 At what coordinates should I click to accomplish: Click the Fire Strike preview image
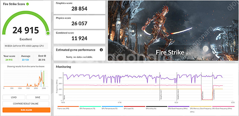[x=173, y=31]
